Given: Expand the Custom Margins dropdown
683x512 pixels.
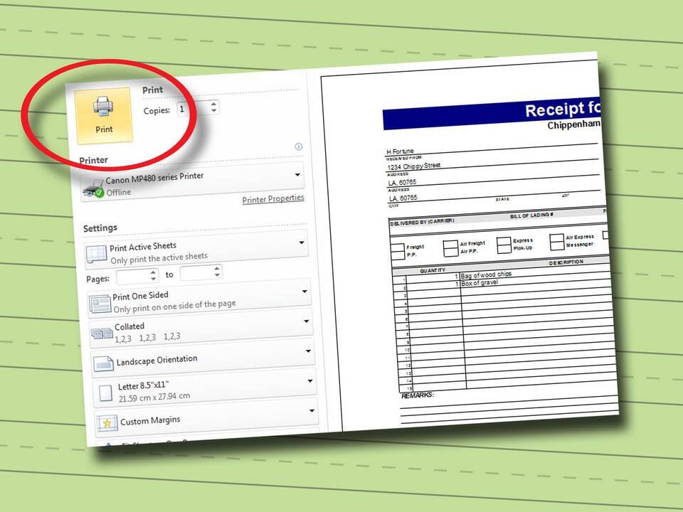Looking at the screenshot, I should (312, 410).
